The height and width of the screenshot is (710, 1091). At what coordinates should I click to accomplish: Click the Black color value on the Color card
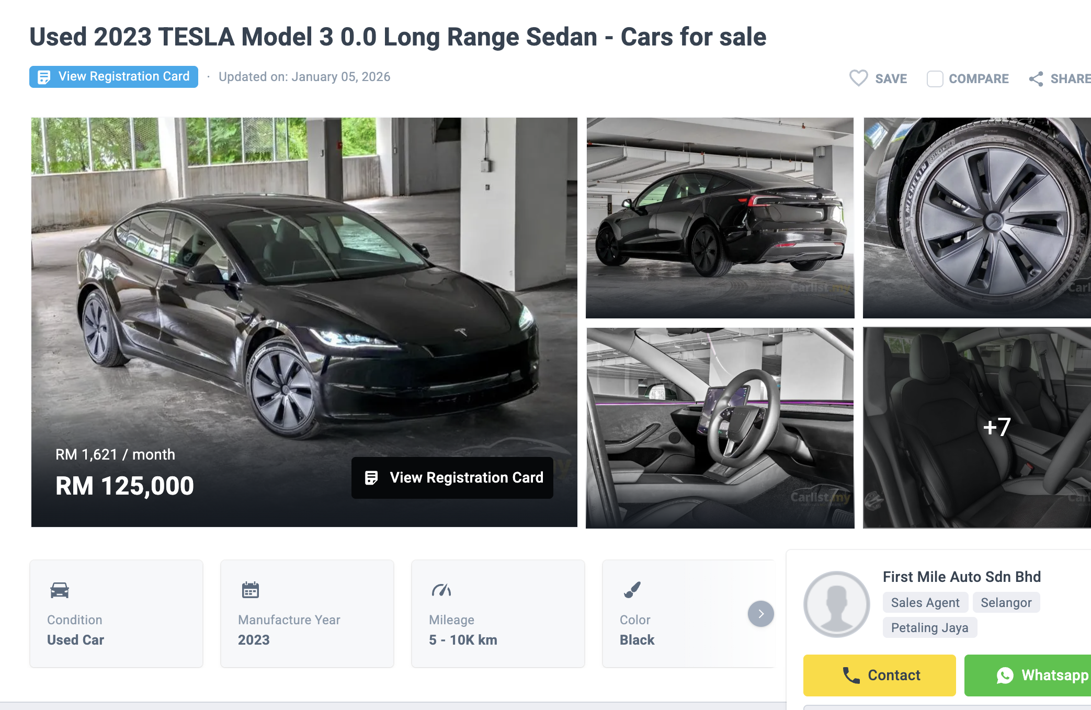636,639
